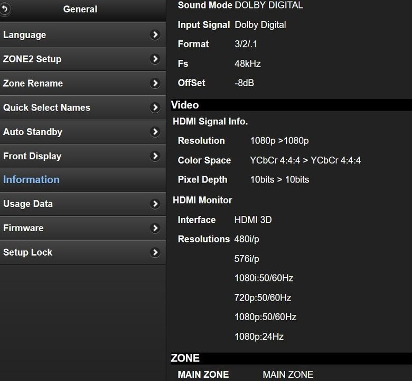
Task: Tap the Auto Standby chevron arrow
Action: [x=155, y=131]
